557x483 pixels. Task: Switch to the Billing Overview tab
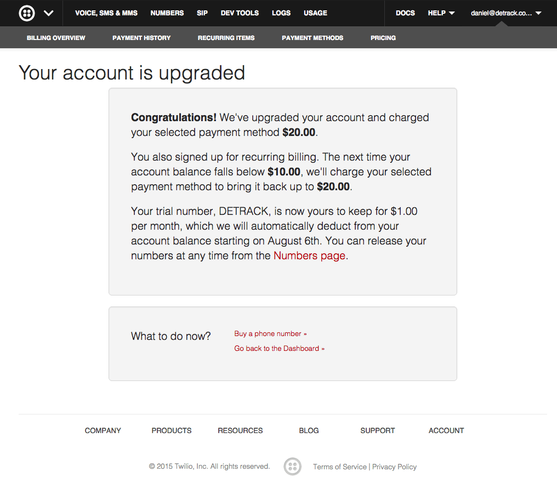(56, 38)
